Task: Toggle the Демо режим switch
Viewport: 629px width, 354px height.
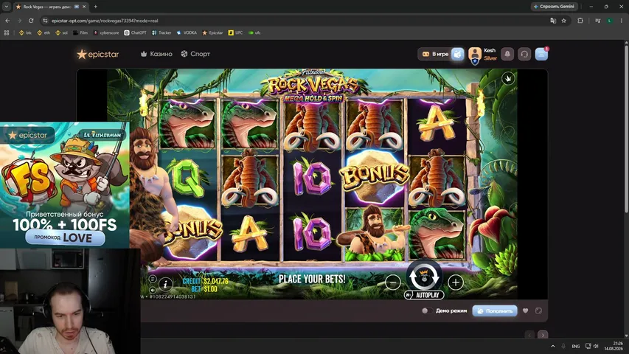Action: click(427, 310)
